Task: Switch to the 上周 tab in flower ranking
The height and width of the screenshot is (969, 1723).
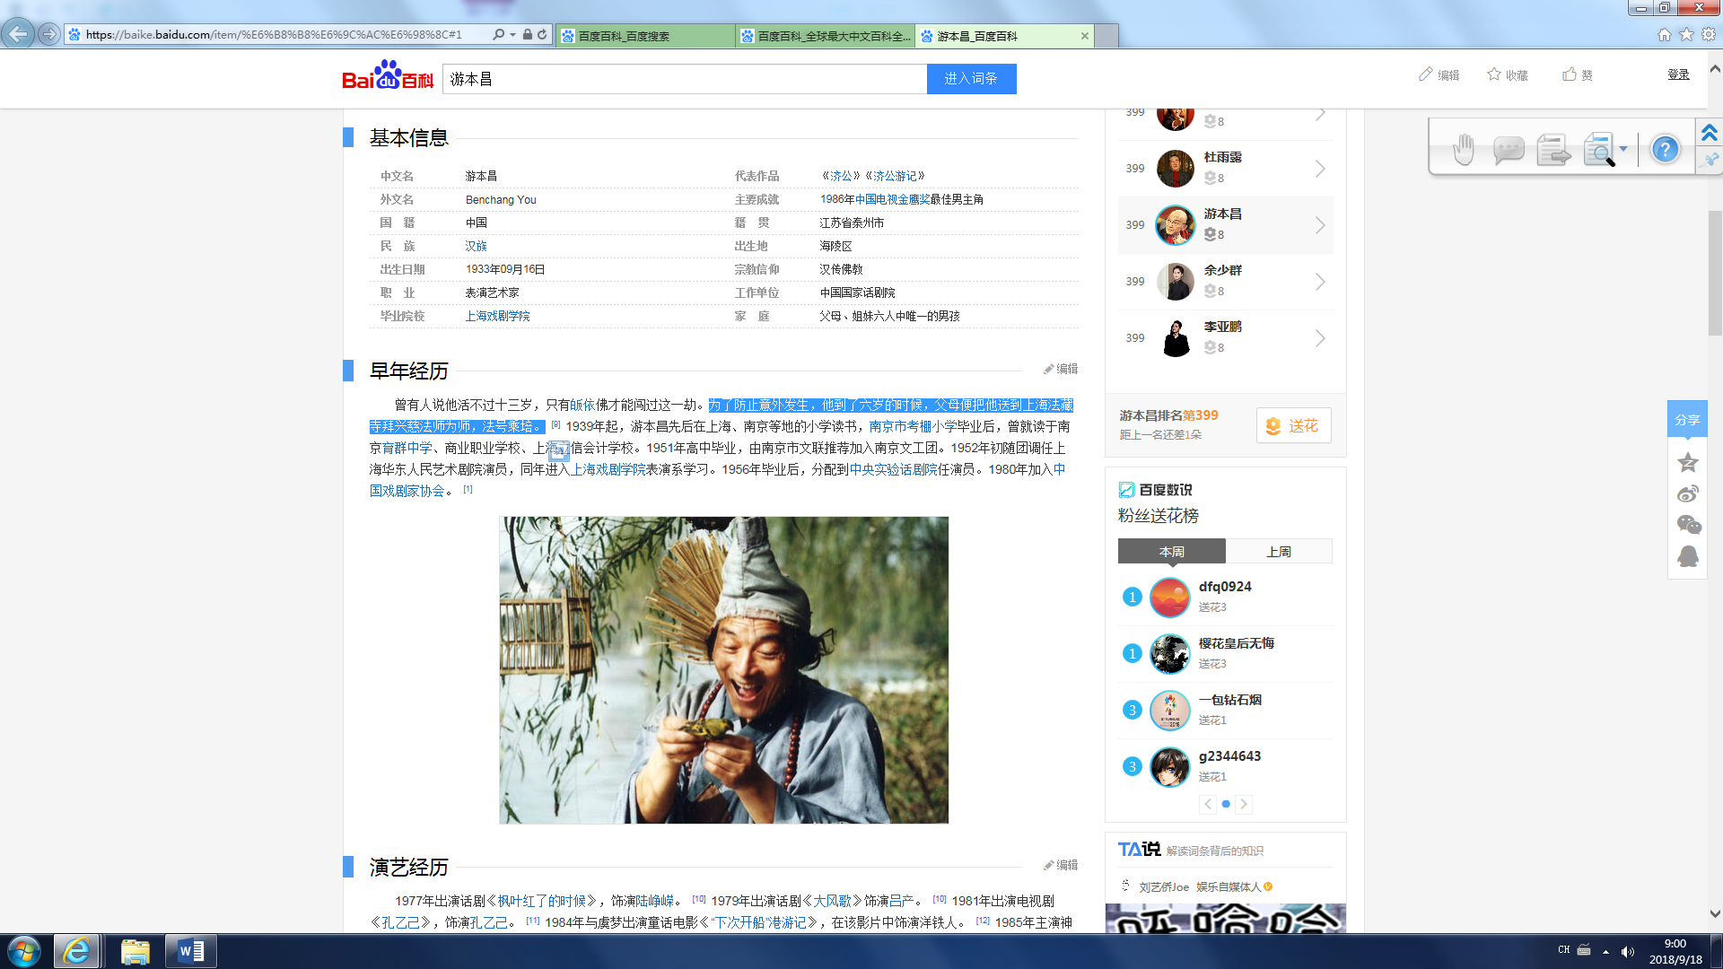Action: (1279, 551)
